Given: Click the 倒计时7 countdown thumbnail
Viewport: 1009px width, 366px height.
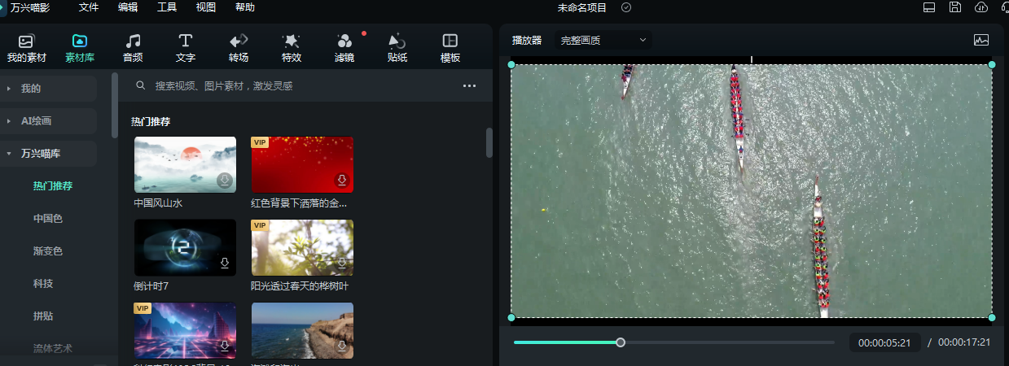Looking at the screenshot, I should (185, 247).
